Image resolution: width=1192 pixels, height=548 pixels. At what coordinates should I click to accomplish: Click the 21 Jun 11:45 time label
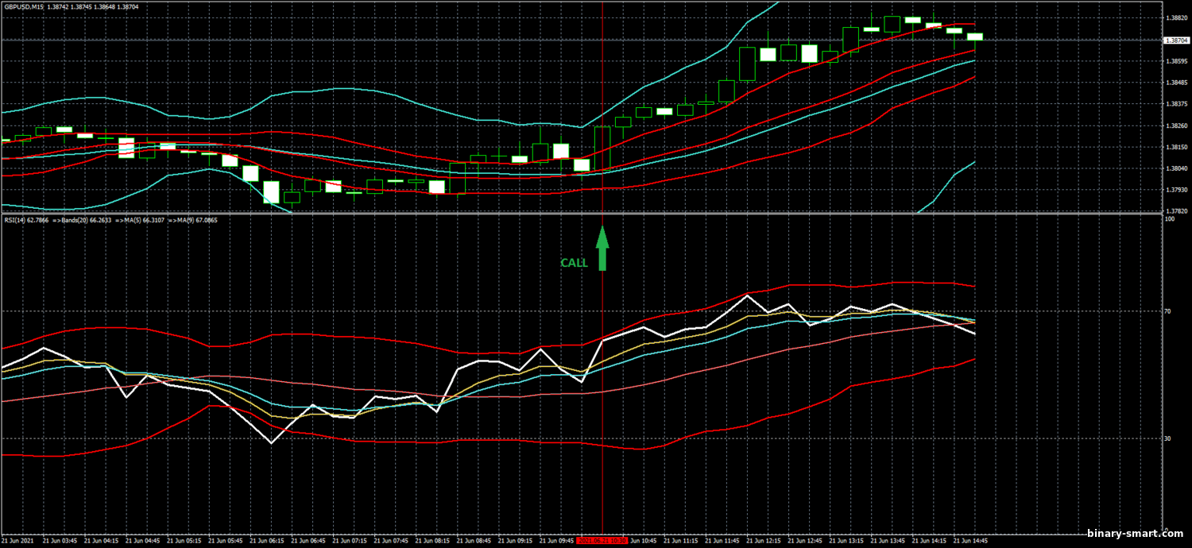[x=722, y=541]
